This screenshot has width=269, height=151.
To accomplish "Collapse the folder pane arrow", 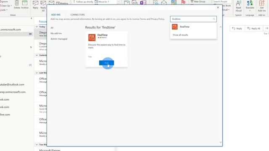I will tap(31, 18).
